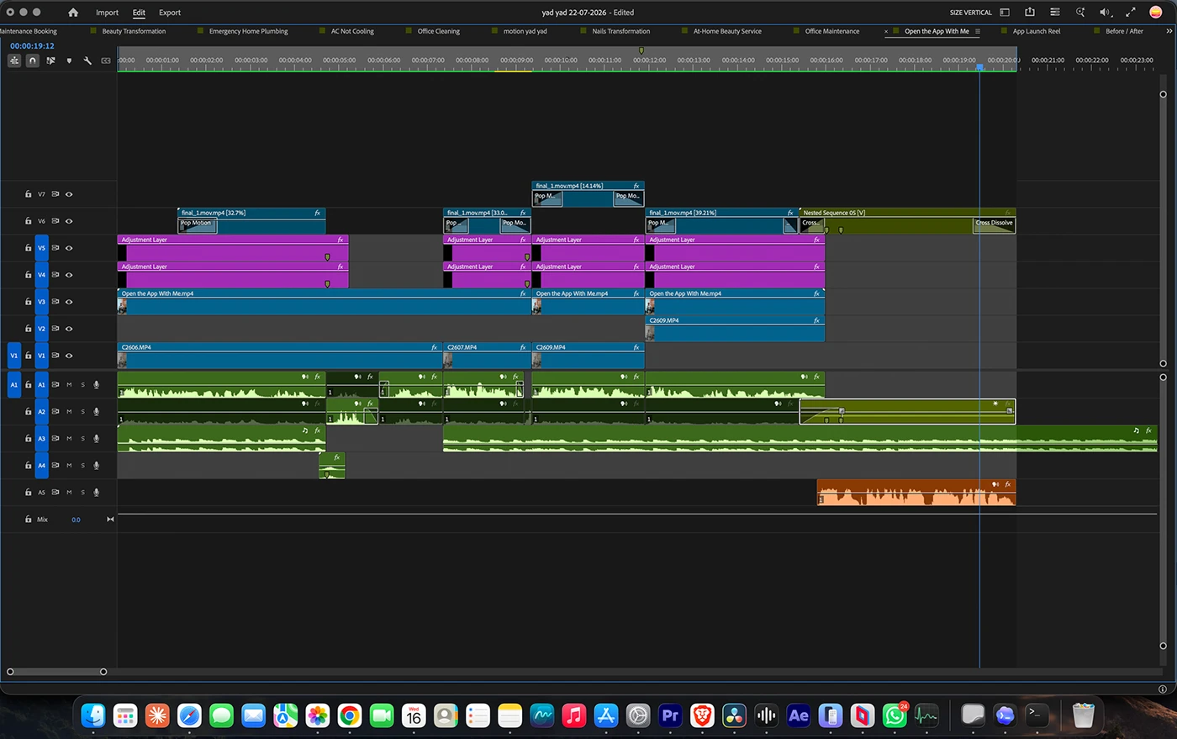This screenshot has height=739, width=1177.
Task: Open After Effects in the Dock
Action: pyautogui.click(x=799, y=715)
